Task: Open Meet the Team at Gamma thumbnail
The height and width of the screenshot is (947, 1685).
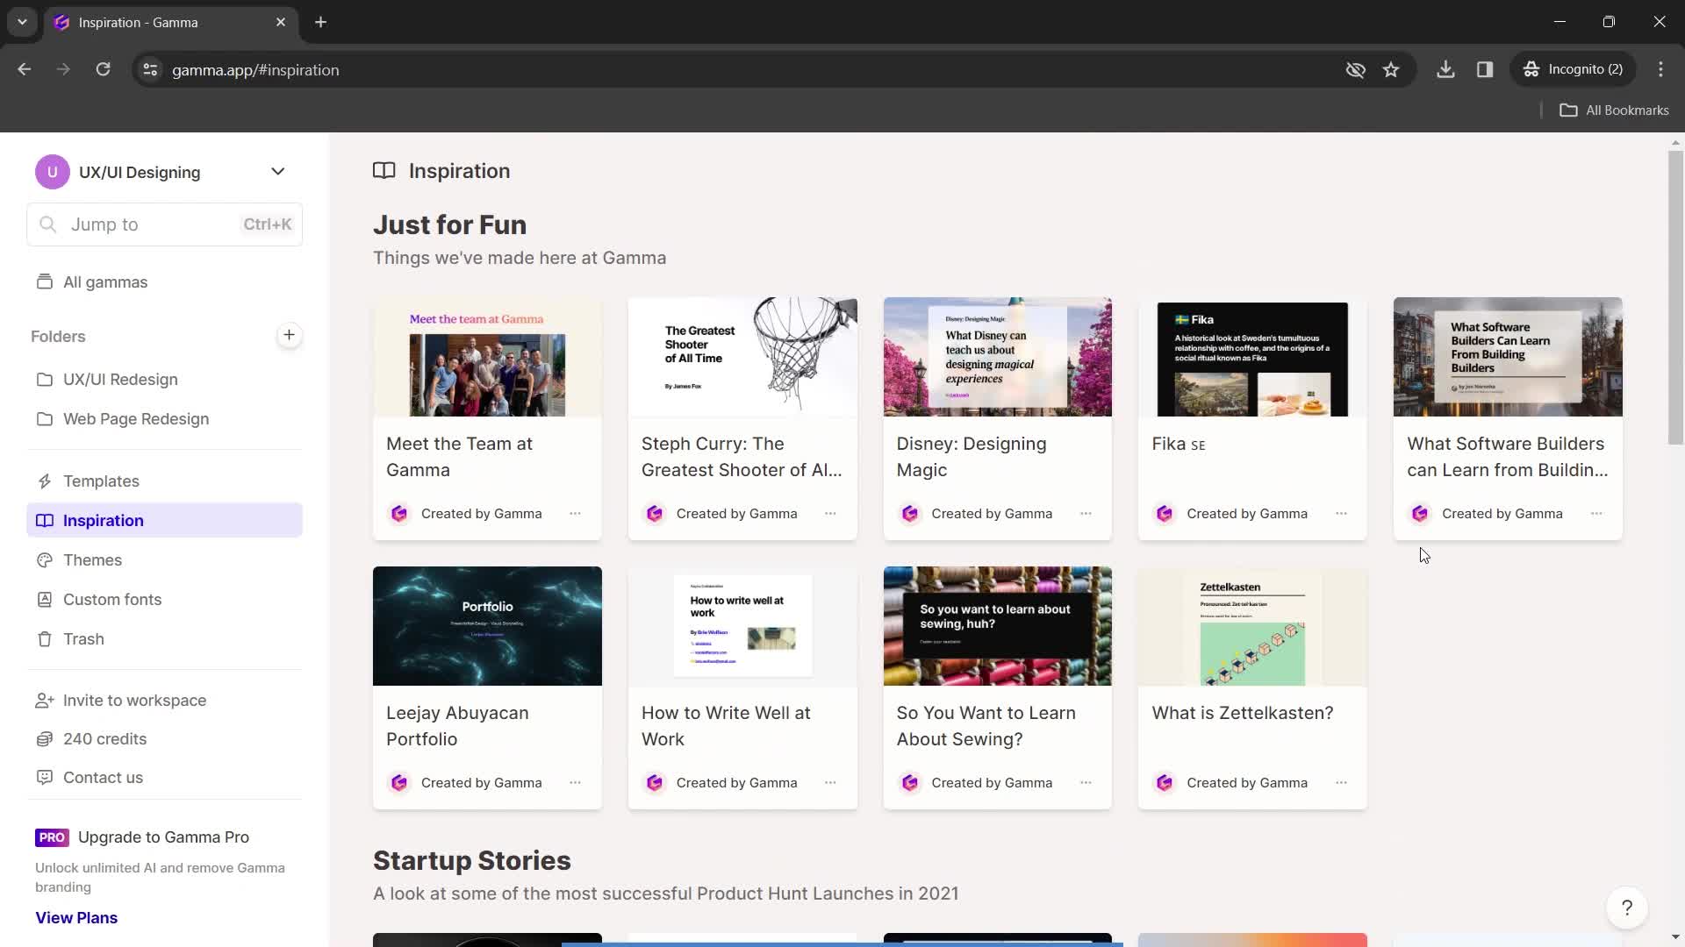Action: (x=487, y=357)
